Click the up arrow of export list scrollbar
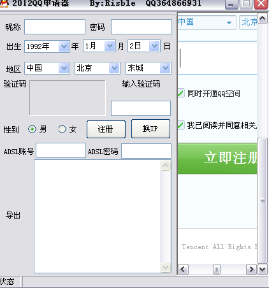 (x=165, y=165)
